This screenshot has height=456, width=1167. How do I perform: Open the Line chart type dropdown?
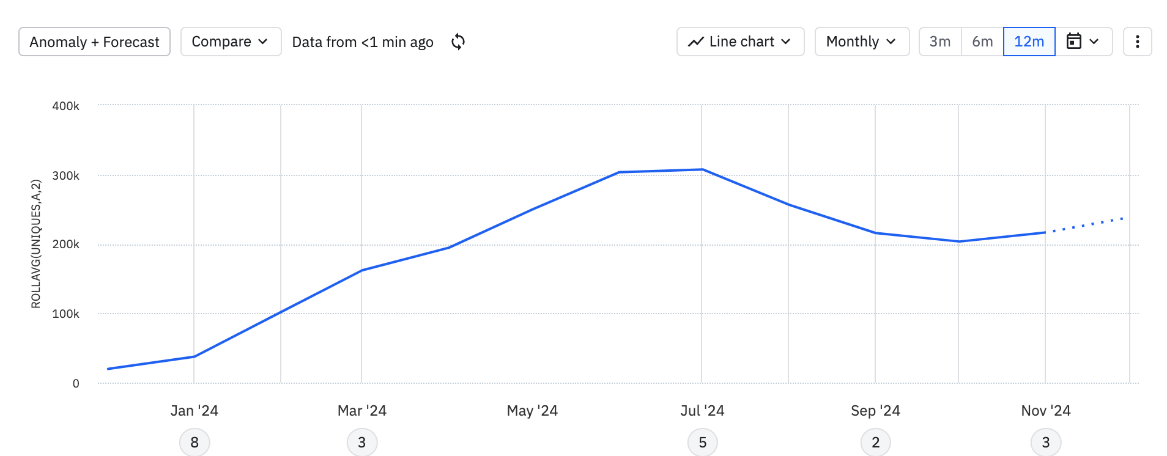point(740,42)
